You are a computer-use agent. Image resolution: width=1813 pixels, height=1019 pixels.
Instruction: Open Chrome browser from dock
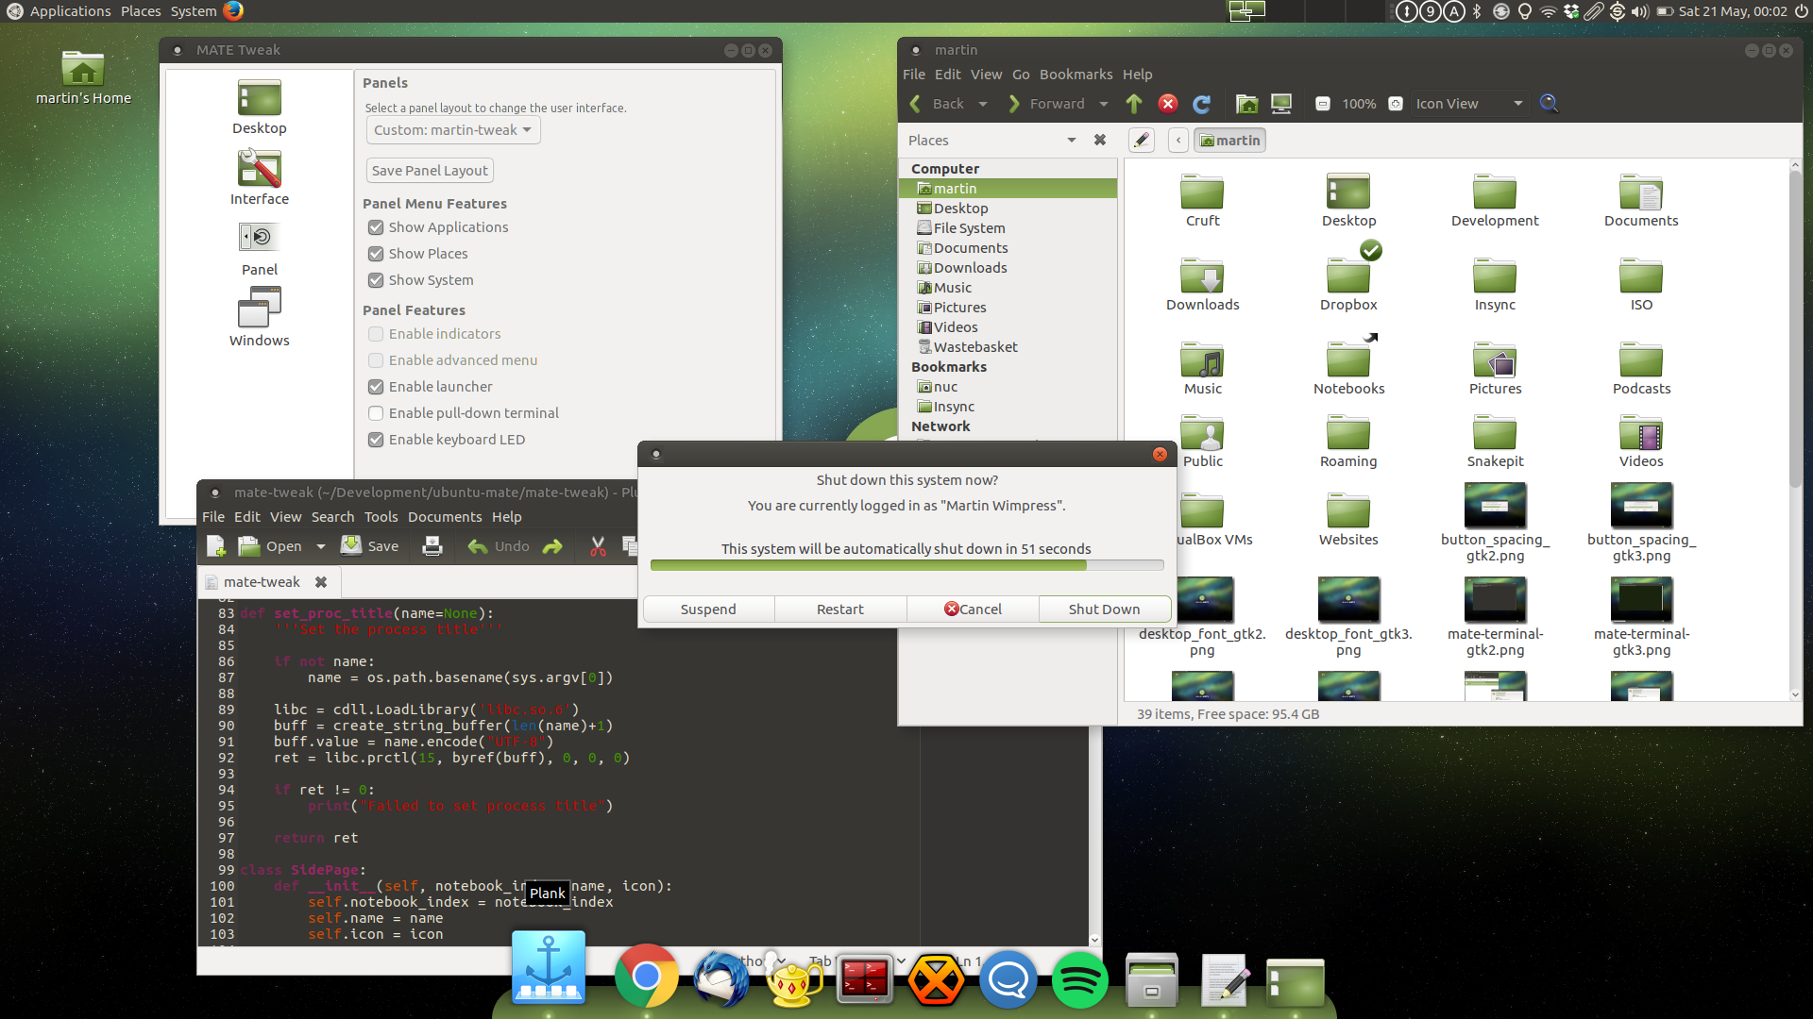pos(648,975)
